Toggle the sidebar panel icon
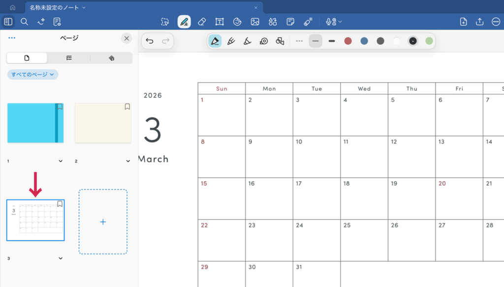Viewport: 504px width, 287px height. coord(8,22)
